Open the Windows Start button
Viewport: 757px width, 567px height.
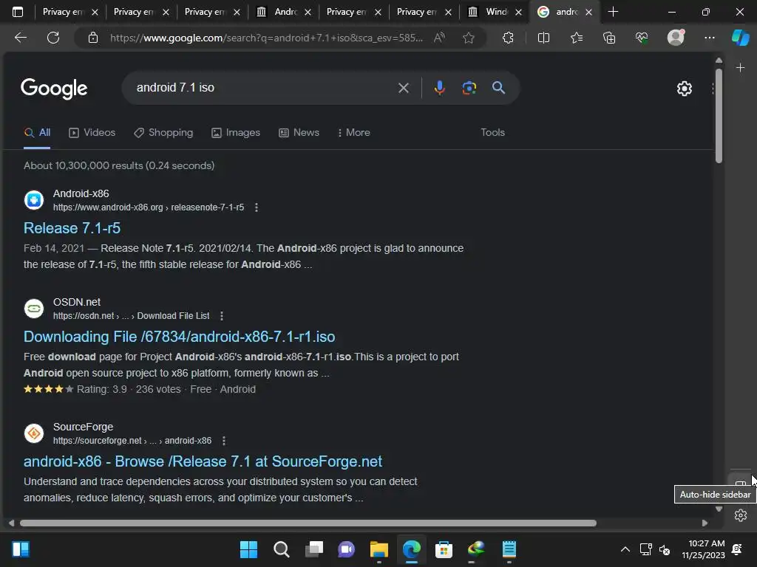pos(248,549)
